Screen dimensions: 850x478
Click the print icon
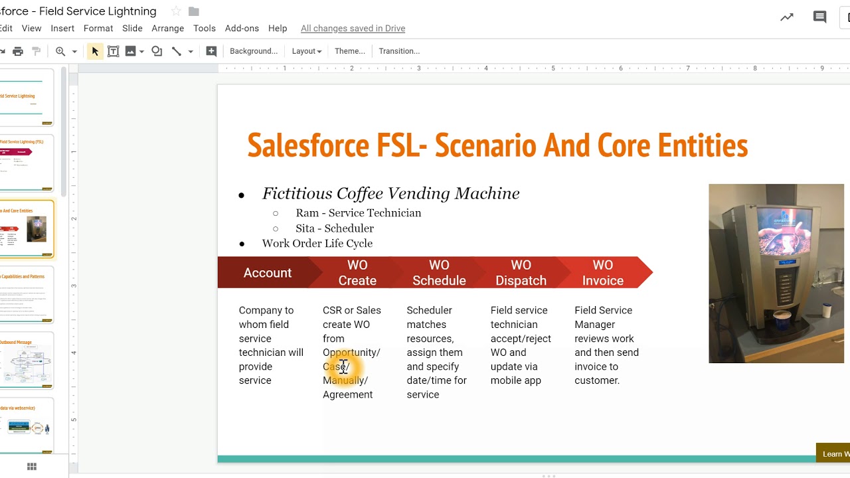point(18,51)
